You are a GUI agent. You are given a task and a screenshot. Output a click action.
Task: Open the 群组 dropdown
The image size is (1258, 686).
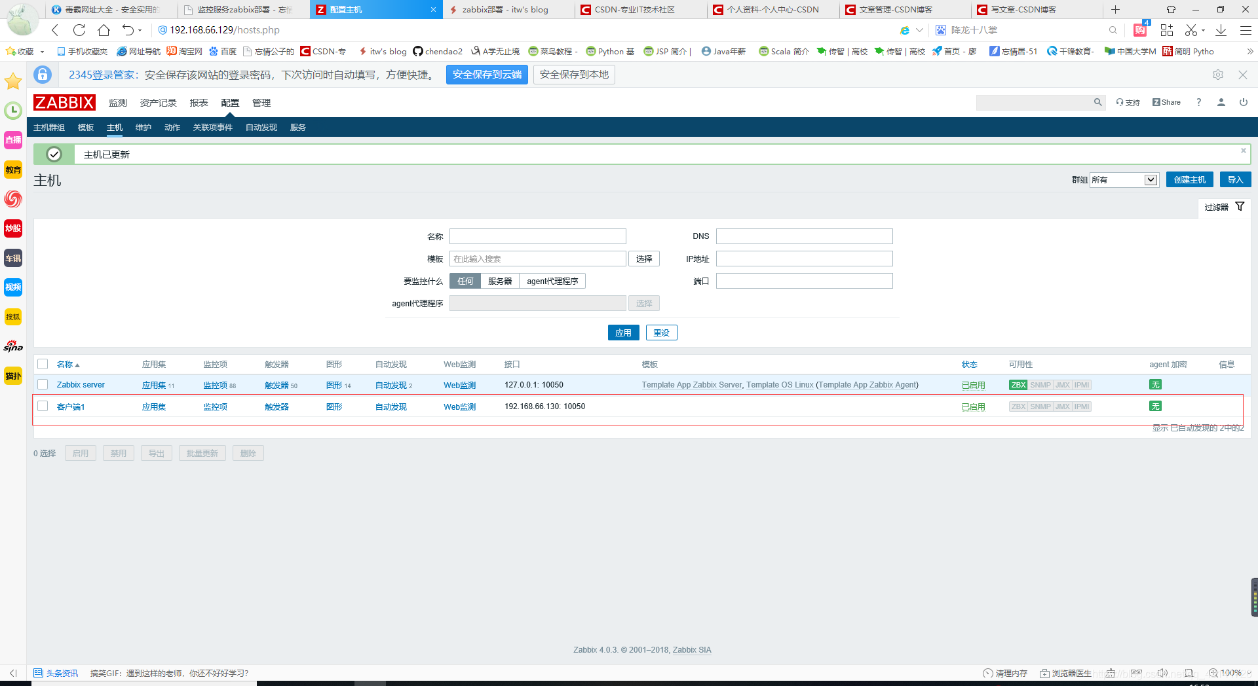[x=1124, y=180]
